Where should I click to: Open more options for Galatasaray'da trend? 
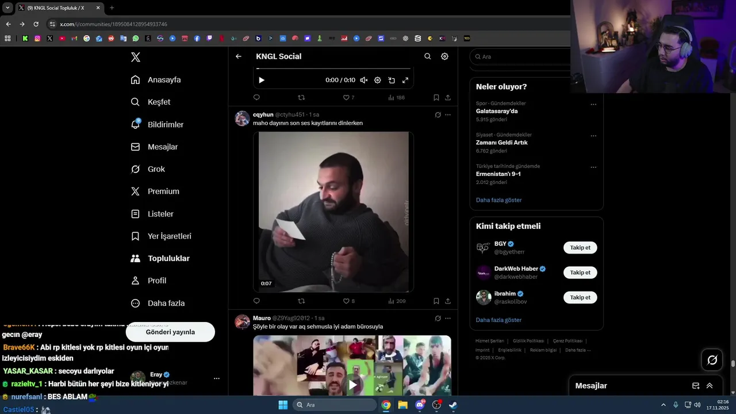593,105
